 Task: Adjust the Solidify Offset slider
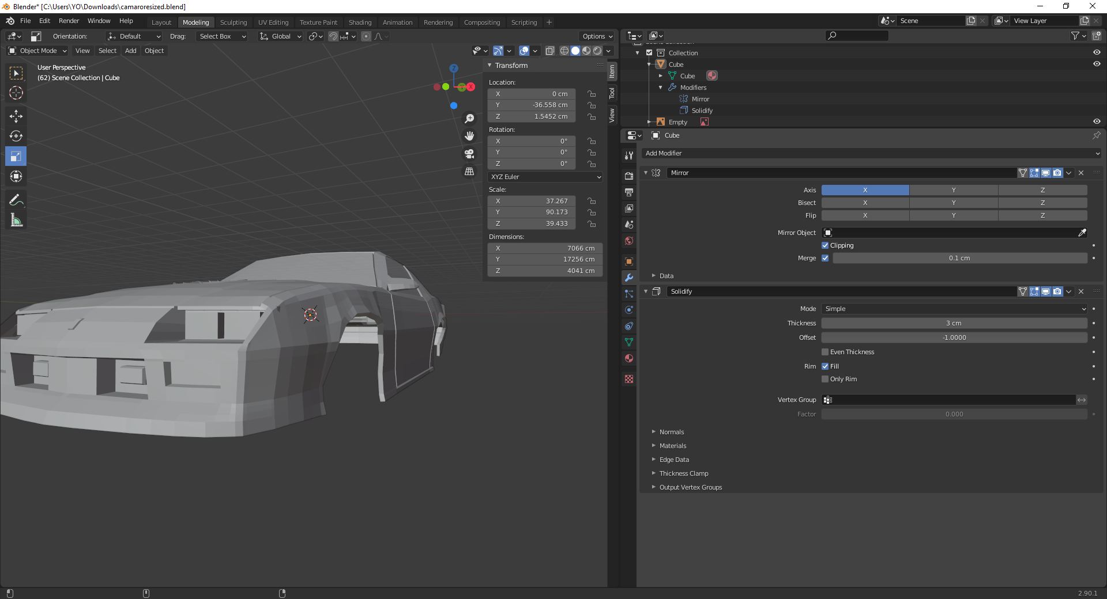[x=954, y=338]
